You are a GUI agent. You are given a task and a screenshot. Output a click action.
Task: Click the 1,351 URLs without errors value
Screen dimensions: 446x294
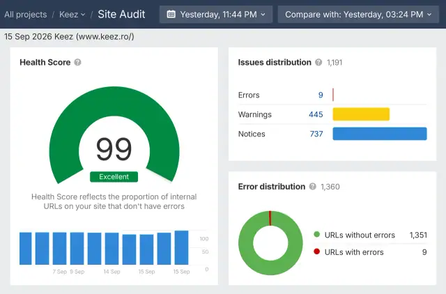pyautogui.click(x=418, y=235)
